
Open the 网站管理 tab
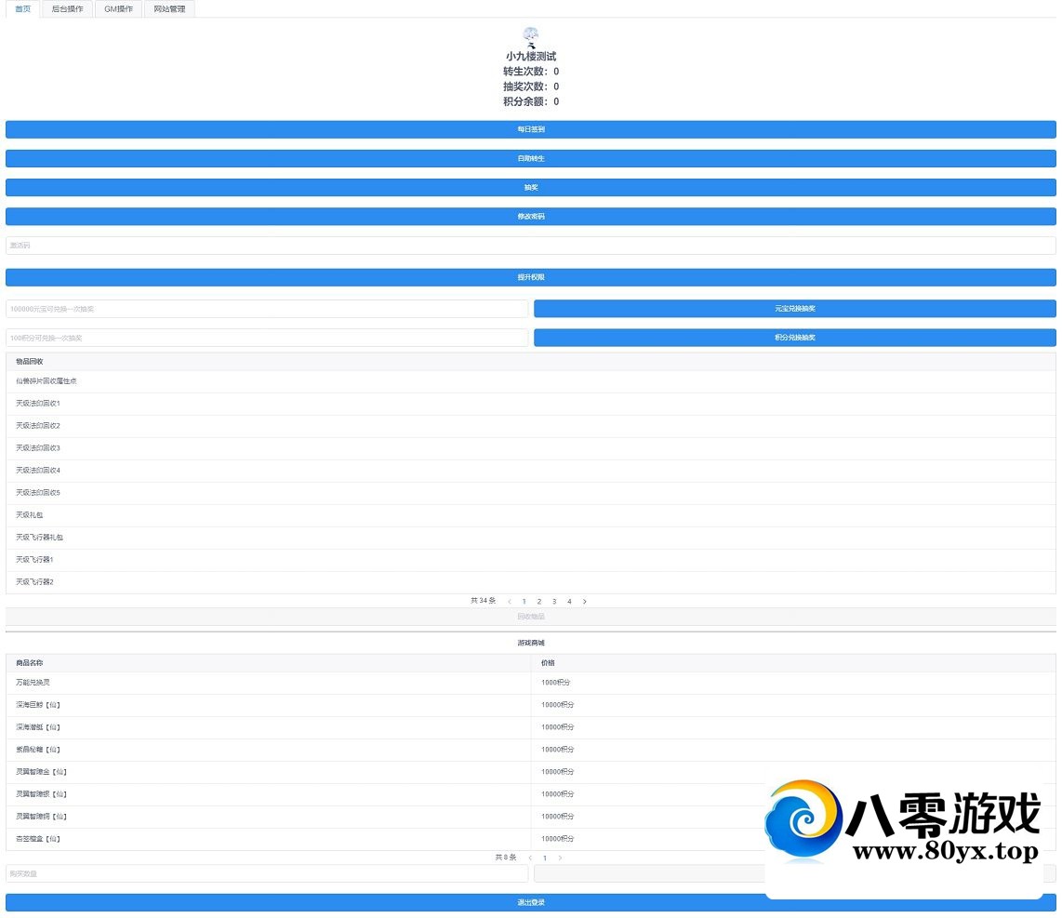tap(169, 9)
